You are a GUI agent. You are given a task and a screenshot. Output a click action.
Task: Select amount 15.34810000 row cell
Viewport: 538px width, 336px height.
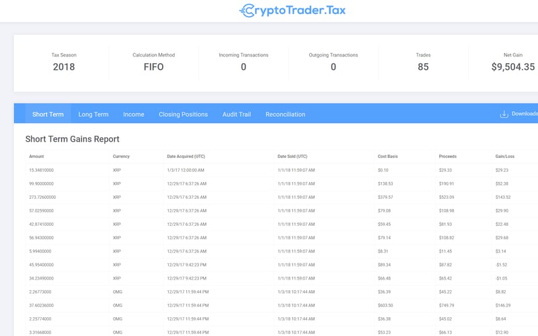42,170
